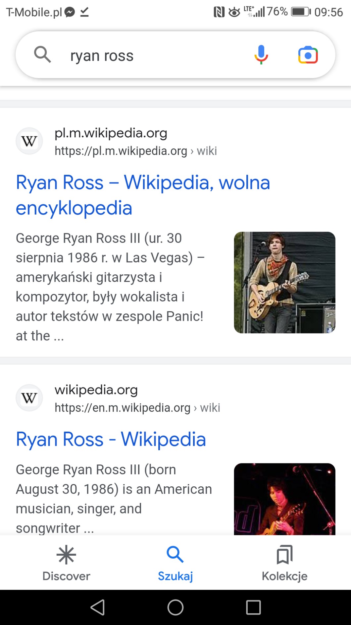Open the red-lit concert photo thumbnail

click(x=284, y=499)
